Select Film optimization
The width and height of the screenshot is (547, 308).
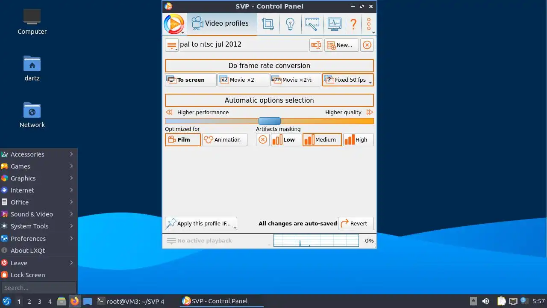(x=183, y=139)
